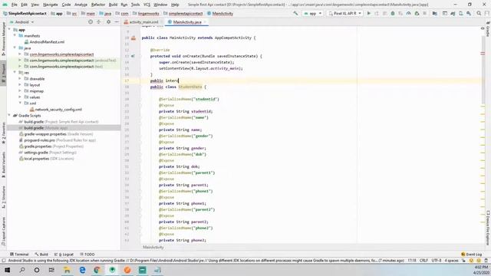Screen dimensions: 491x276
Task: Toggle the Build Variants side tab
Action: [3, 165]
